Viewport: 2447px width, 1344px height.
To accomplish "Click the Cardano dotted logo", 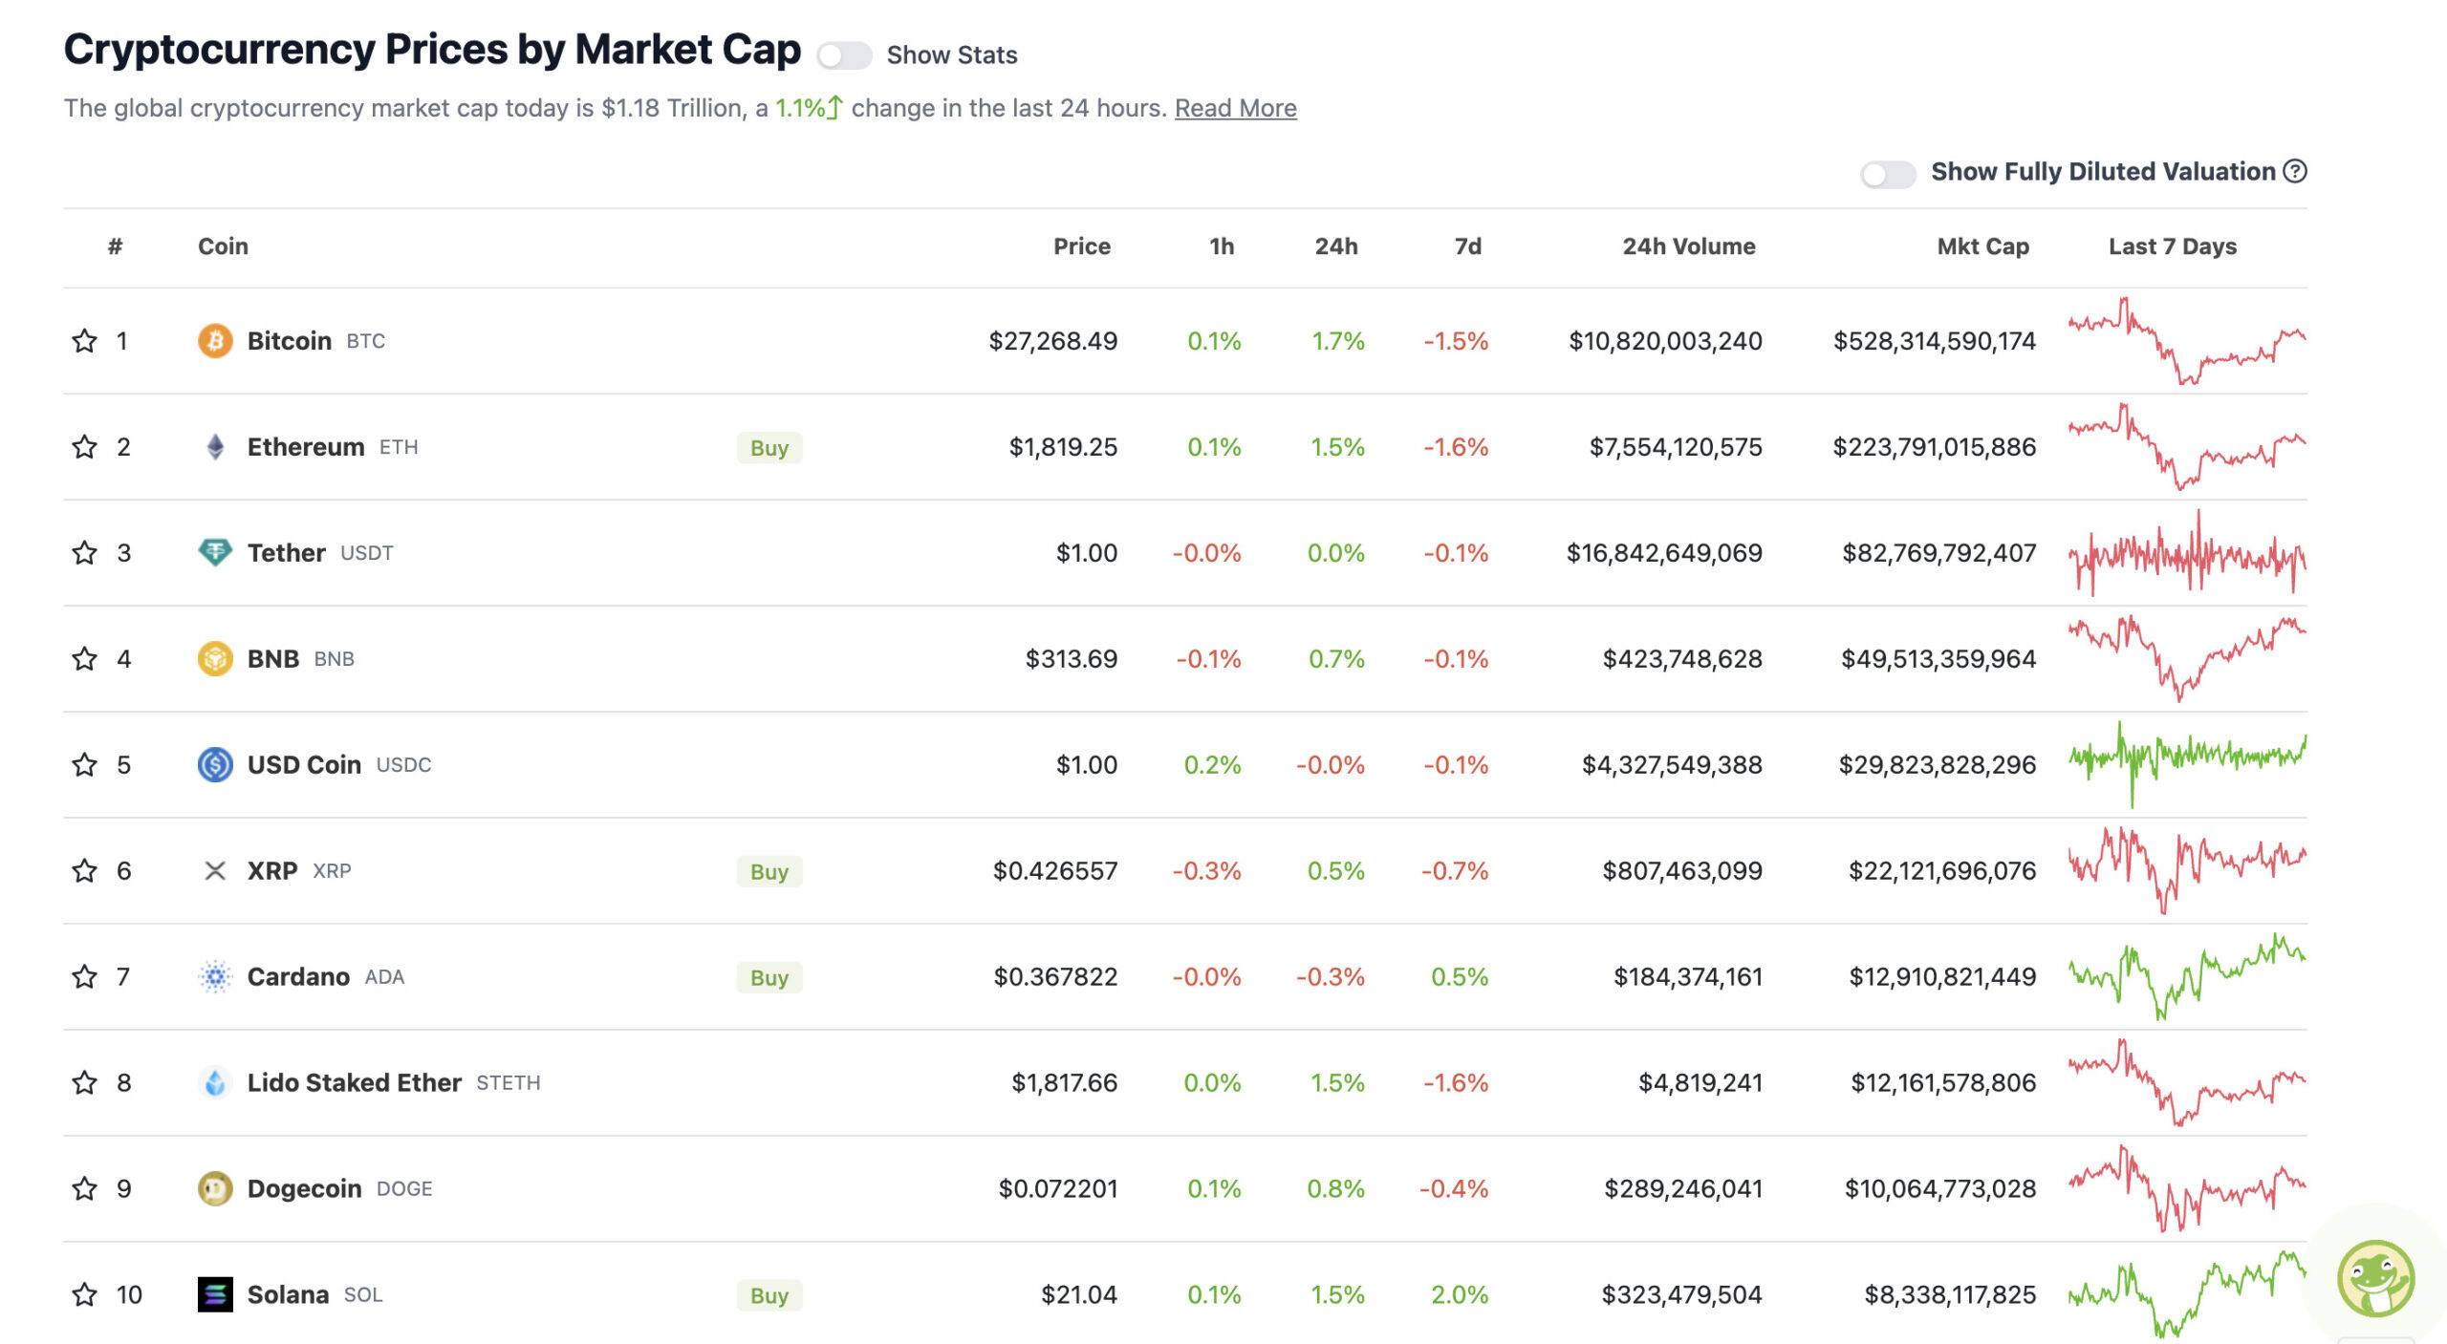I will [x=215, y=977].
